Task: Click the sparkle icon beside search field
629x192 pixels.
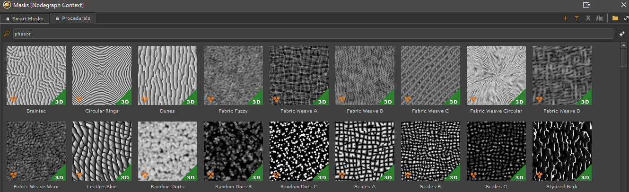Action: 622,34
